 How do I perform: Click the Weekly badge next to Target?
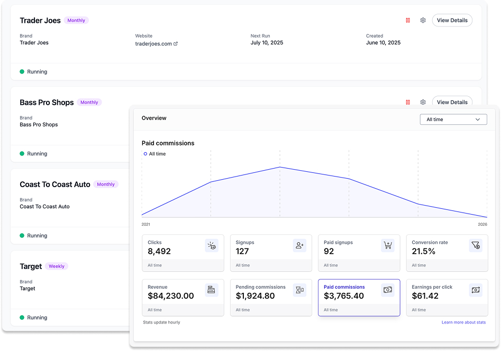pyautogui.click(x=57, y=266)
